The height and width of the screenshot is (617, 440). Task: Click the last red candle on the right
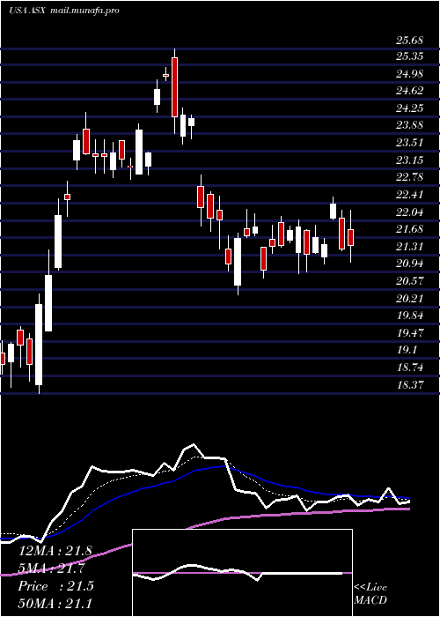[x=350, y=237]
